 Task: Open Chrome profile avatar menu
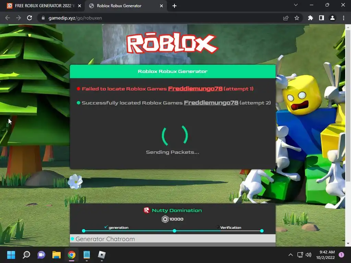[332, 18]
